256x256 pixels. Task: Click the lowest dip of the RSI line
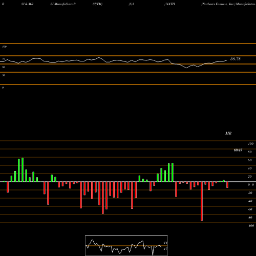[x=186, y=68]
